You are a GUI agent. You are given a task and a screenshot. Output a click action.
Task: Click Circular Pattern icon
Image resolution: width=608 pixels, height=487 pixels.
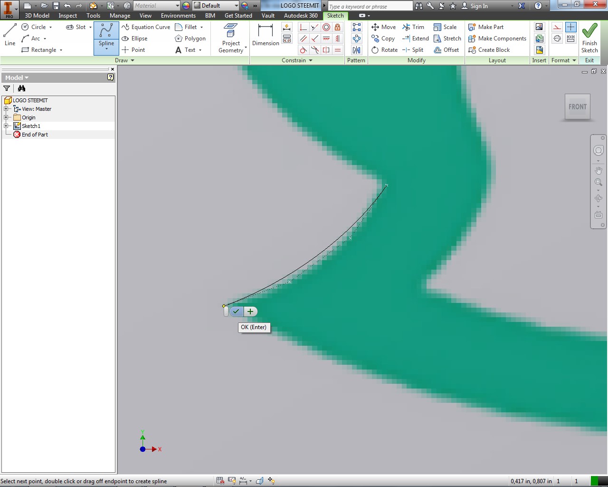pos(357,39)
